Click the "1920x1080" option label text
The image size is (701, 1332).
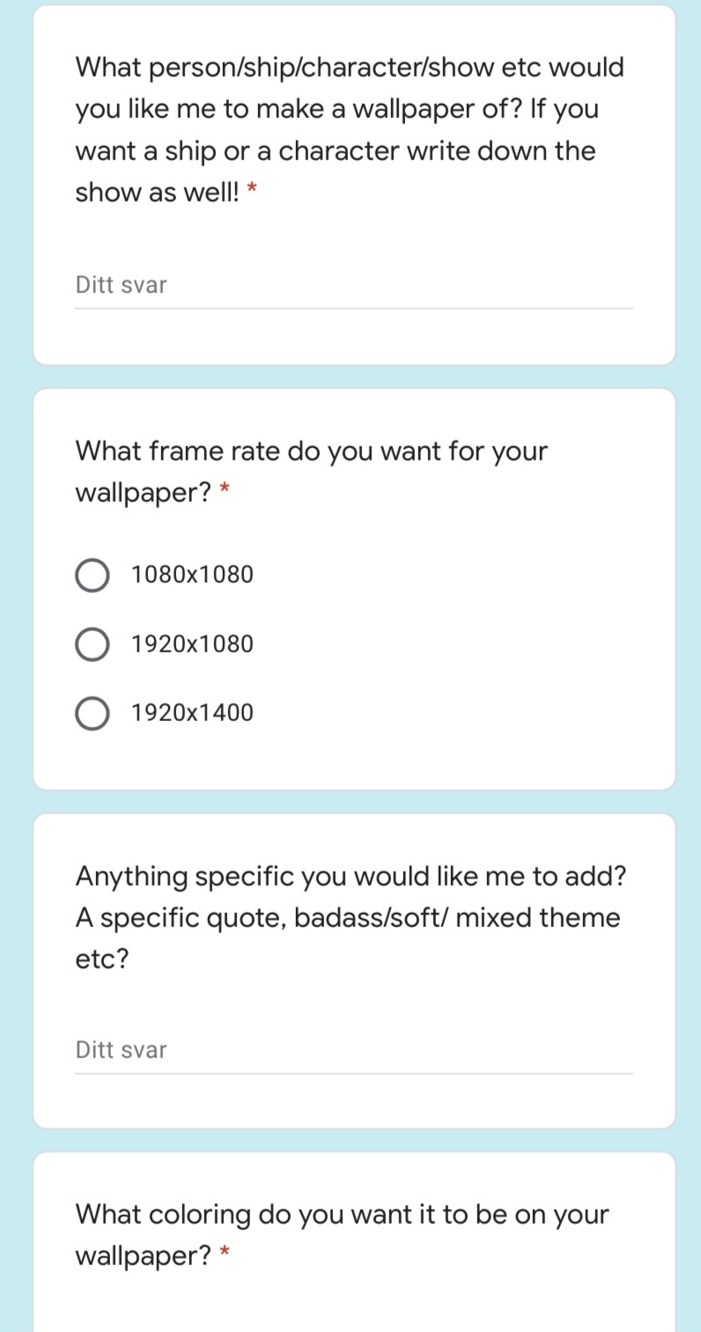(x=192, y=644)
